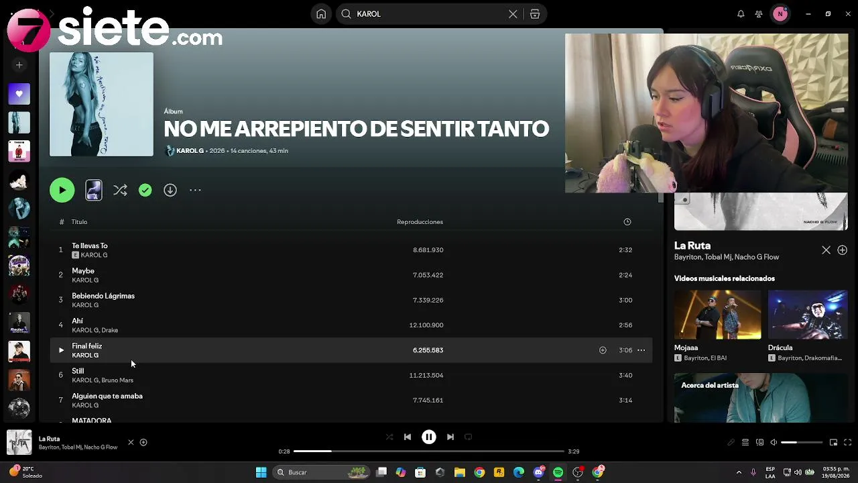858x483 pixels.
Task: Toggle the green saved-to-library checkmark
Action: 145,191
